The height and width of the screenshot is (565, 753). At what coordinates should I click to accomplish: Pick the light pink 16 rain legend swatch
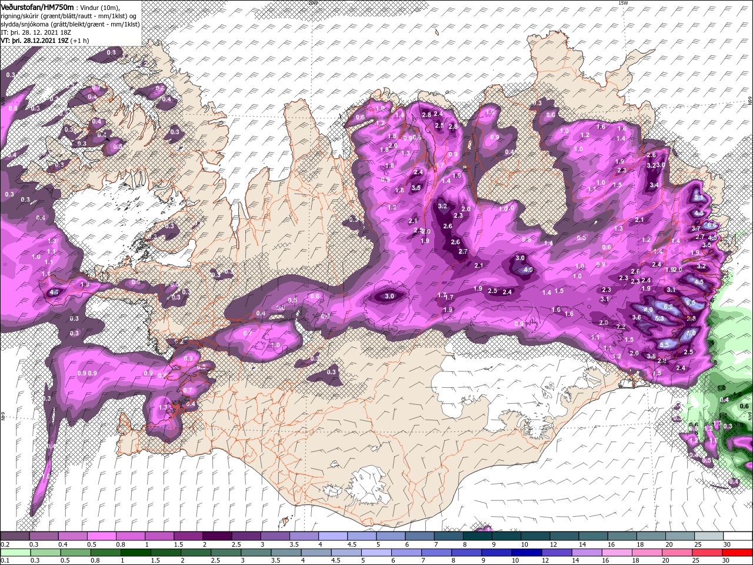(617, 553)
